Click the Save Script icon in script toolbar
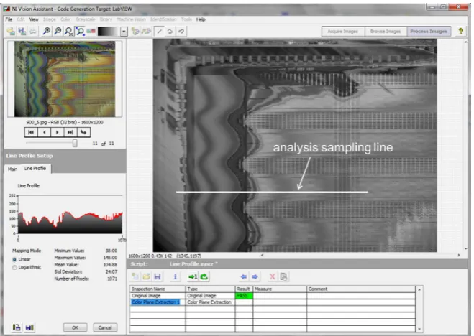 tap(158, 276)
